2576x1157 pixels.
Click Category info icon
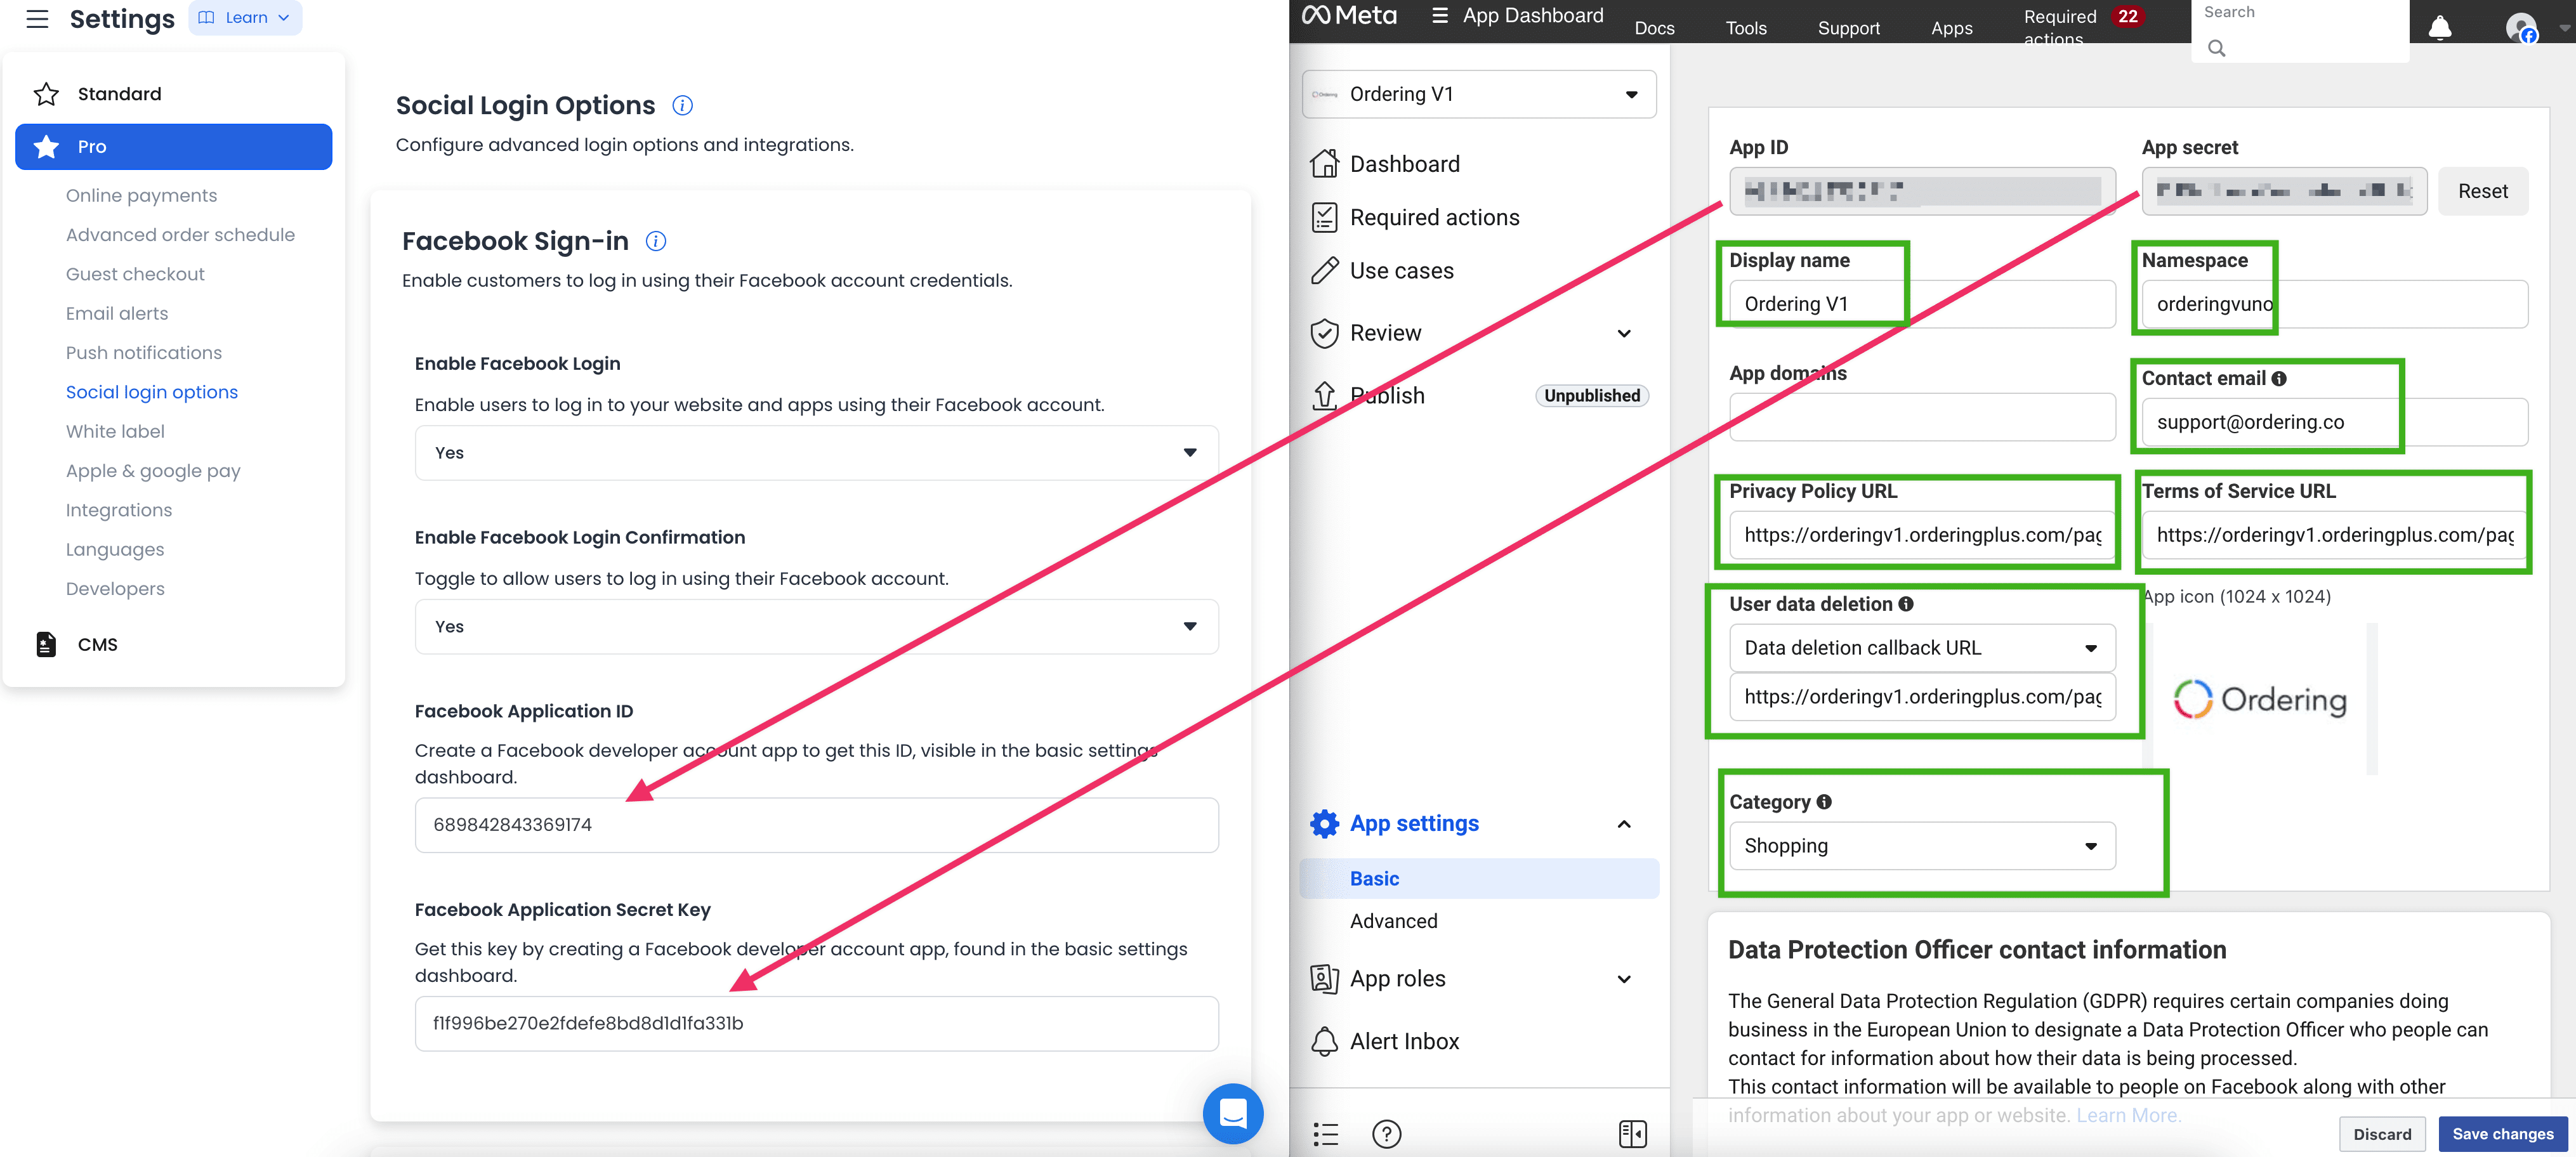[x=1824, y=802]
